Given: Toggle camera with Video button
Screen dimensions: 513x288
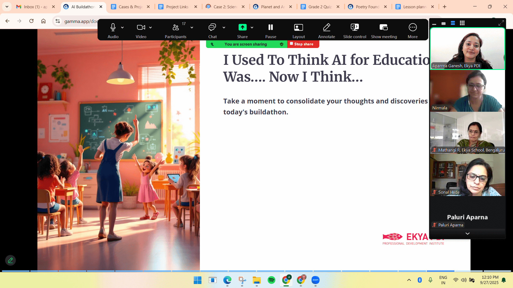Looking at the screenshot, I should (x=141, y=27).
